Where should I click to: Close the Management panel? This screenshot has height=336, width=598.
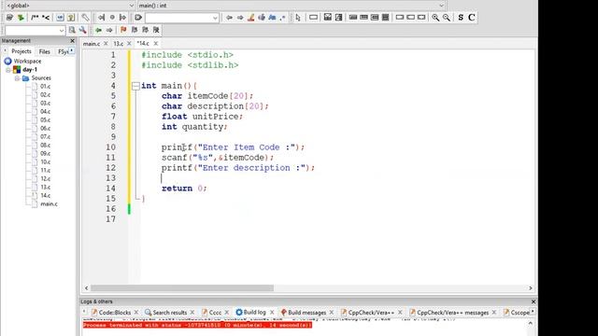[73, 40]
